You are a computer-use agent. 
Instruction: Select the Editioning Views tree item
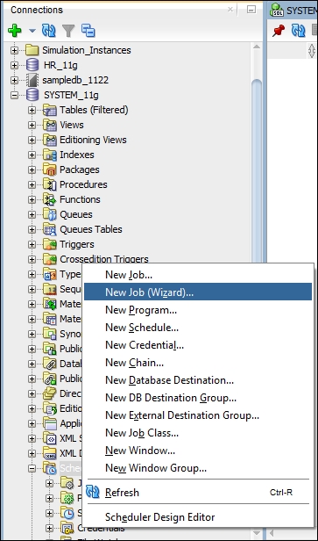93,140
